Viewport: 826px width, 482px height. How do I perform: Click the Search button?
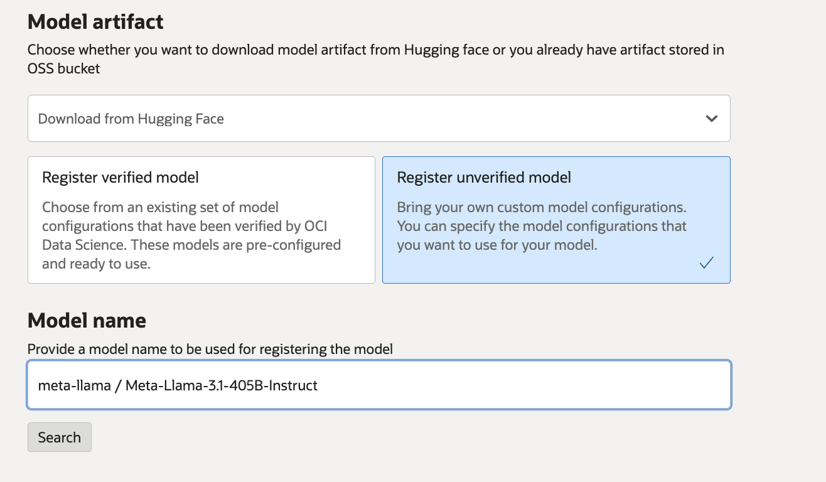pos(59,437)
